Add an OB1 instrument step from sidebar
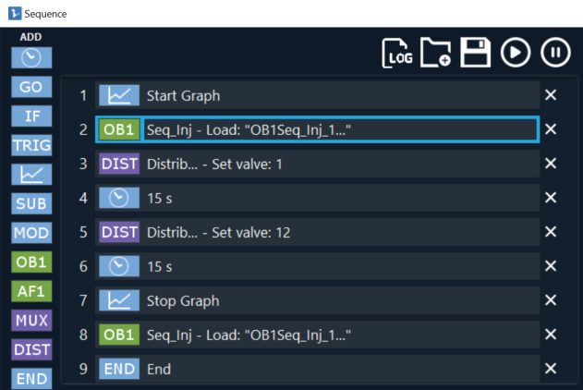The width and height of the screenshot is (583, 390). point(31,262)
